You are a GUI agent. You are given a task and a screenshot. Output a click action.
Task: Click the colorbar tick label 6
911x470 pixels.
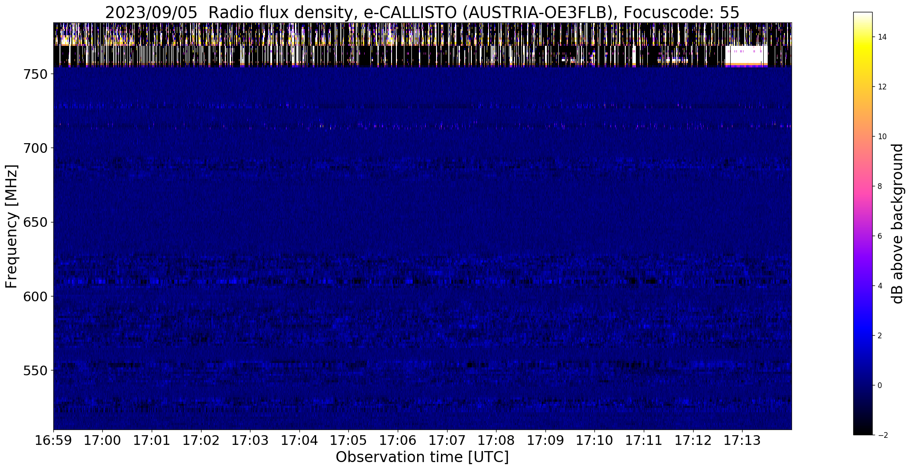pyautogui.click(x=880, y=236)
